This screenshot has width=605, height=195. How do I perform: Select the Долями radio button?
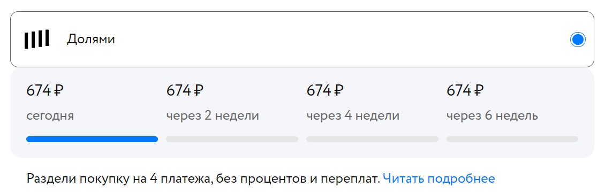pos(578,40)
